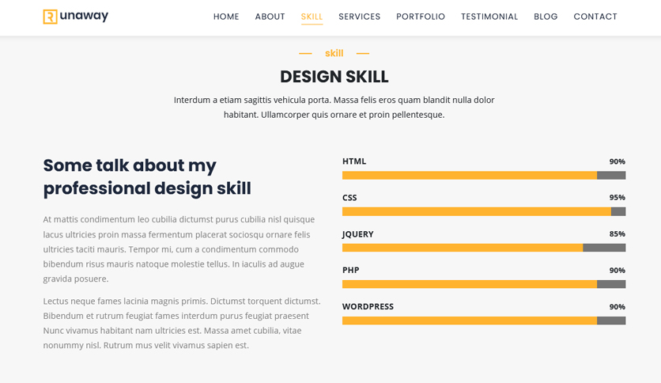Click the jQuery 85% value label
This screenshot has height=383, width=661.
(x=618, y=233)
